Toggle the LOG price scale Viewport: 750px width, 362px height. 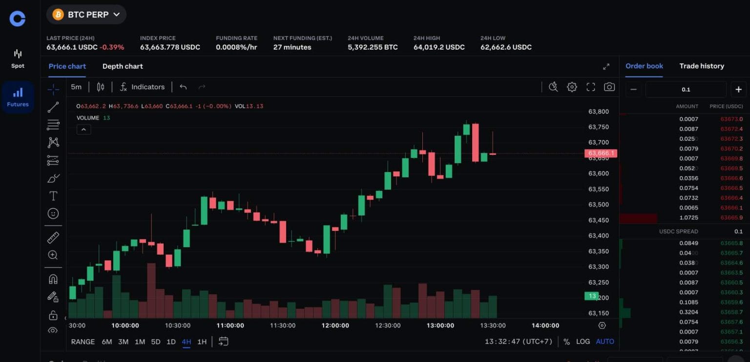583,342
